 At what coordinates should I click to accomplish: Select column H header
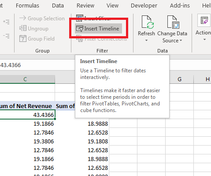[x=202, y=79]
